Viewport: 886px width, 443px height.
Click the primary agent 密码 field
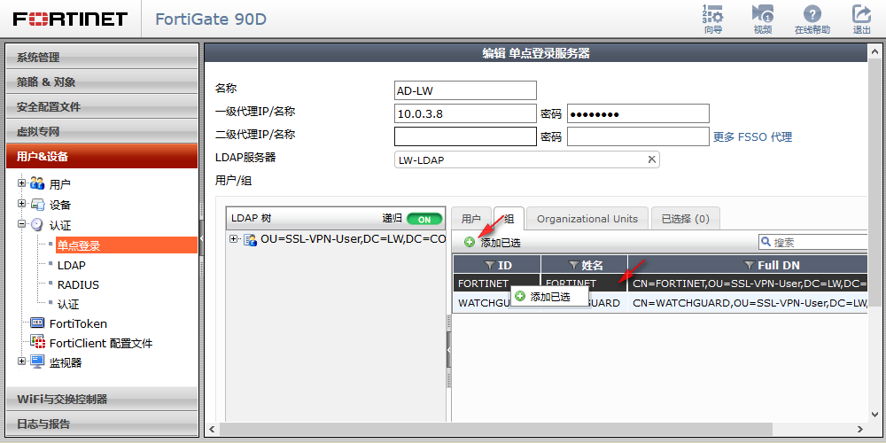(638, 113)
